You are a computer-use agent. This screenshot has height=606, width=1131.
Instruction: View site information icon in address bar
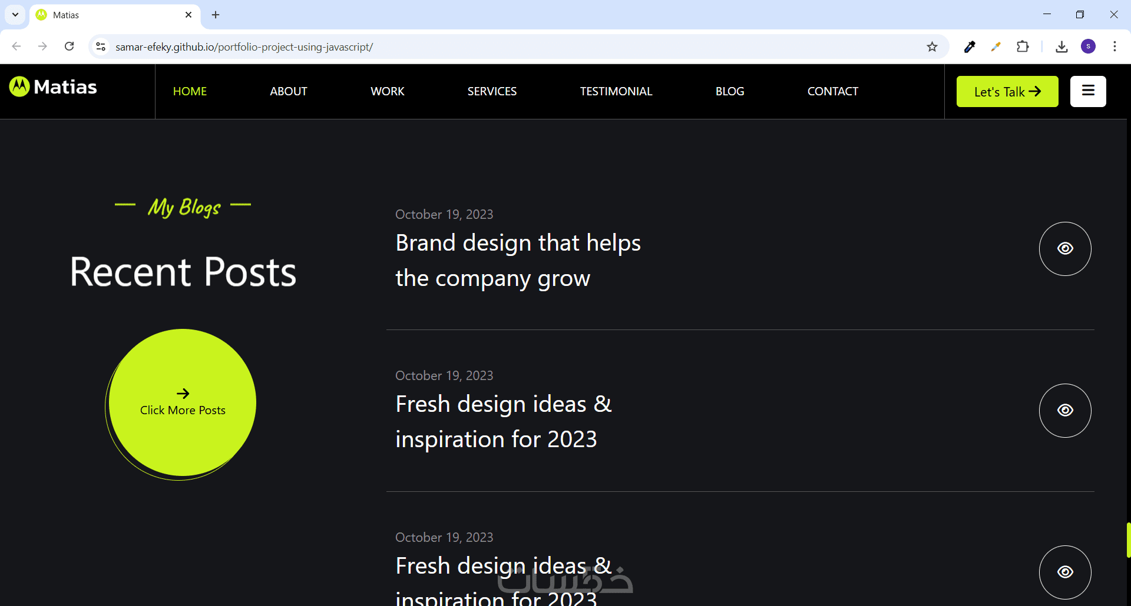pyautogui.click(x=101, y=47)
